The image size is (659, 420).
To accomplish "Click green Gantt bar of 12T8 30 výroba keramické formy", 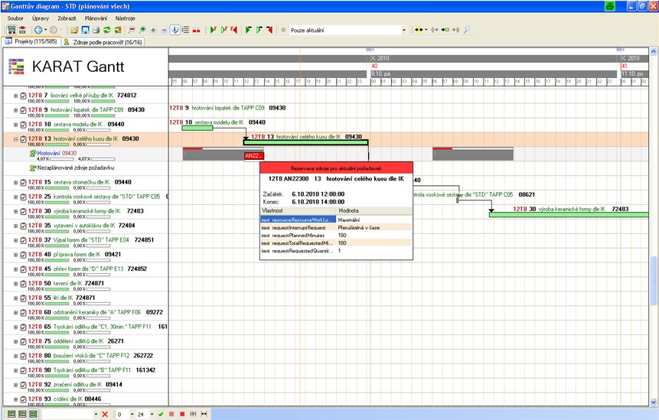I will pos(569,215).
